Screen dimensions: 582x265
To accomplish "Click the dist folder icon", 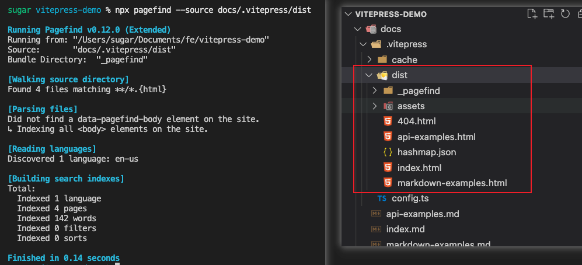I will click(382, 75).
